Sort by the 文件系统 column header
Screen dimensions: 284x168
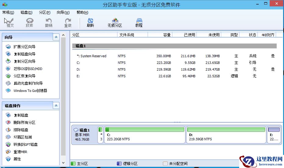tap(132, 35)
